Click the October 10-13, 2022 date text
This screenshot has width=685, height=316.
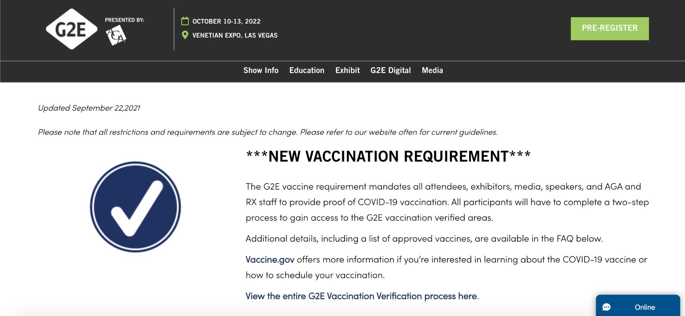227,21
